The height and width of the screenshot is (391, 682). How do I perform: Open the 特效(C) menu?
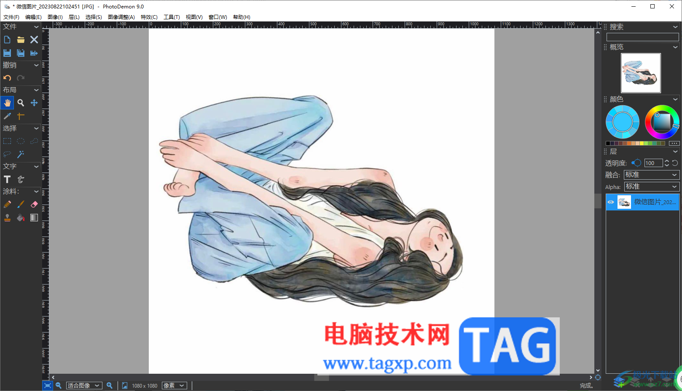pos(149,17)
